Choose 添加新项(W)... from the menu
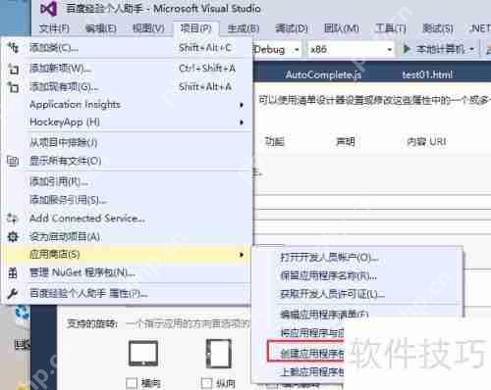 coord(127,69)
